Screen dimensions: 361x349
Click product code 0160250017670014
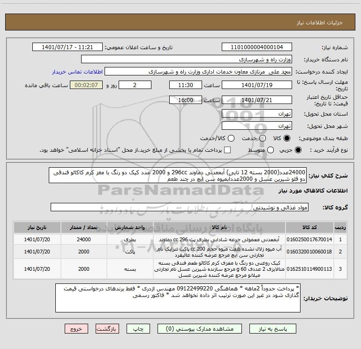(x=309, y=239)
